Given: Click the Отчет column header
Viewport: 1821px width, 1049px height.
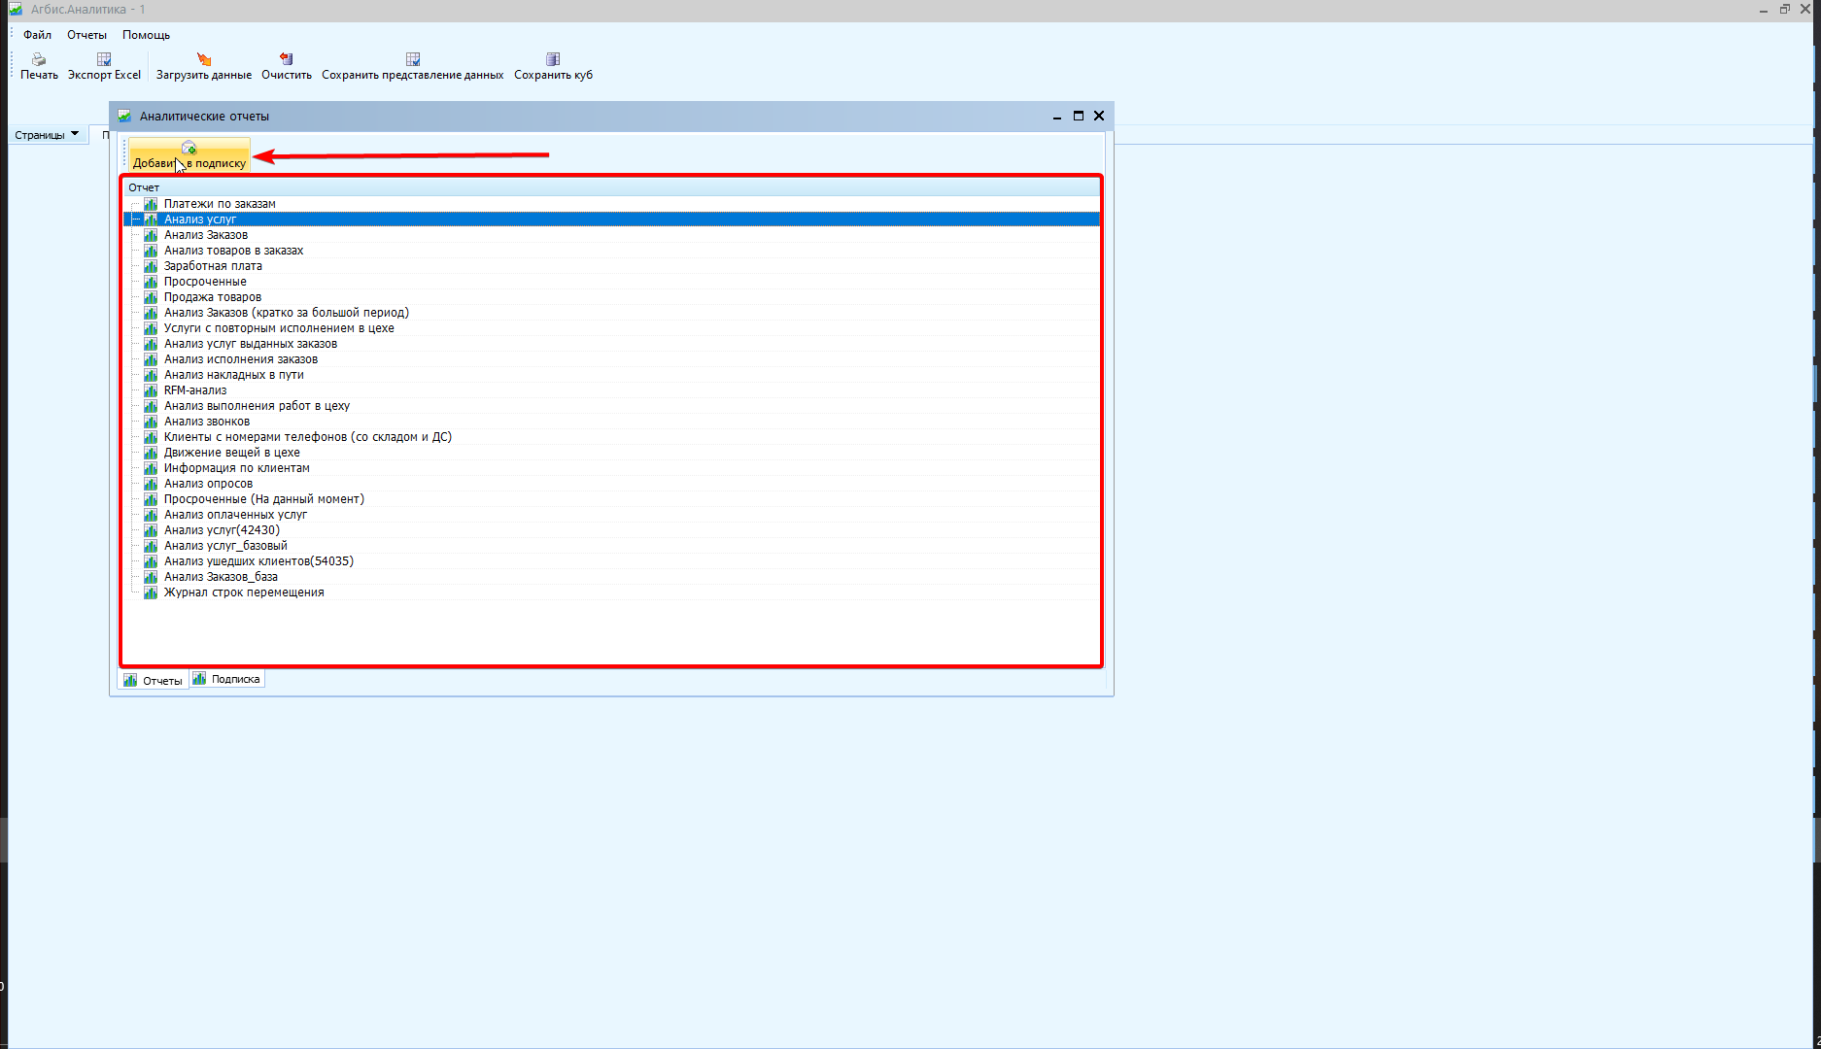Looking at the screenshot, I should click(612, 187).
